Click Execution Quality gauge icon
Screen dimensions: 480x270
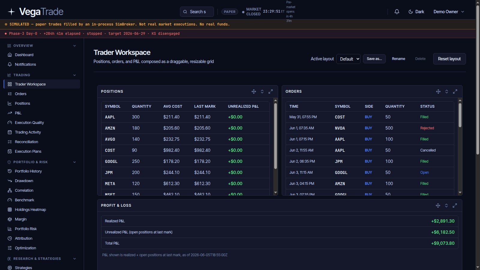10,123
